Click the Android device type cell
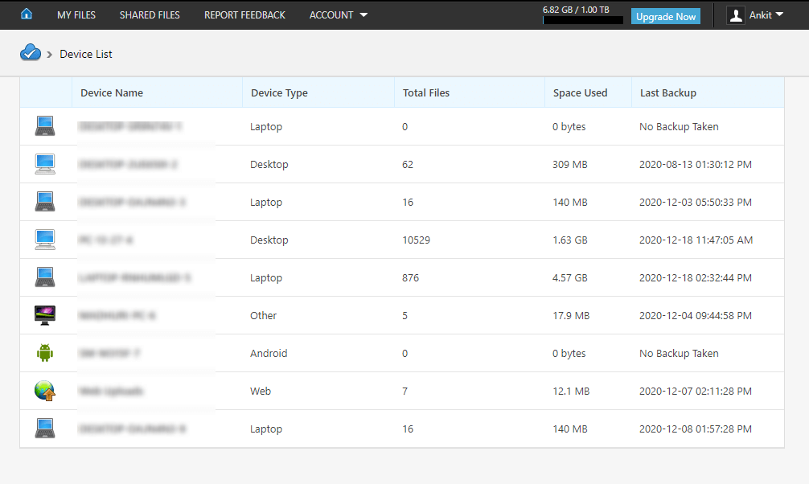Image resolution: width=809 pixels, height=484 pixels. coord(269,353)
